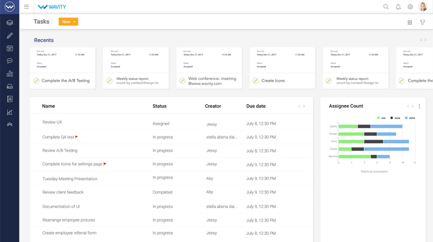Screen dimensions: 433x242
Task: Sort by Name column header
Action: (x=49, y=106)
